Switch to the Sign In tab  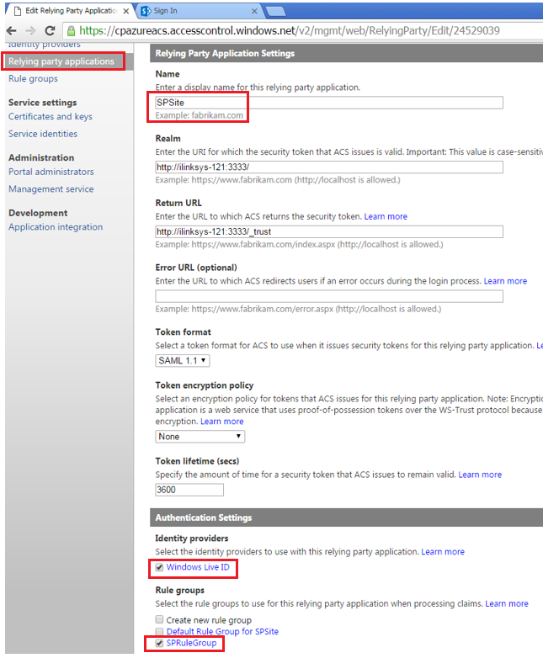click(x=200, y=11)
